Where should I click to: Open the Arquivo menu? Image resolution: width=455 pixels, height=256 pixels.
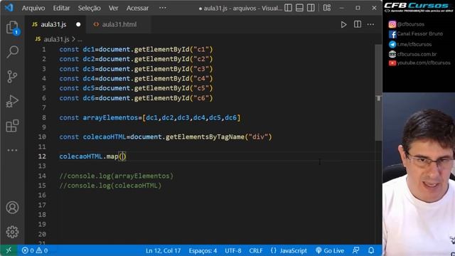pos(33,8)
